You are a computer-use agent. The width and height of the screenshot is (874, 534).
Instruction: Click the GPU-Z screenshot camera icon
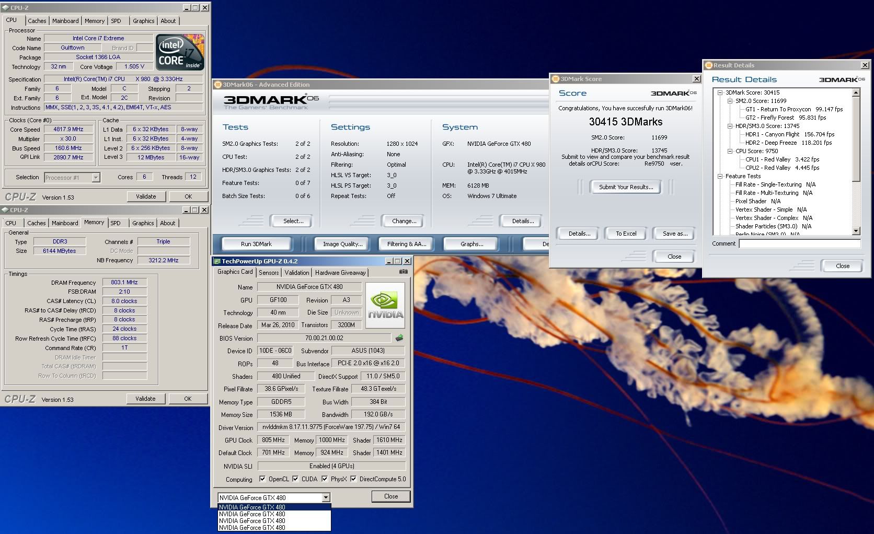tap(403, 272)
